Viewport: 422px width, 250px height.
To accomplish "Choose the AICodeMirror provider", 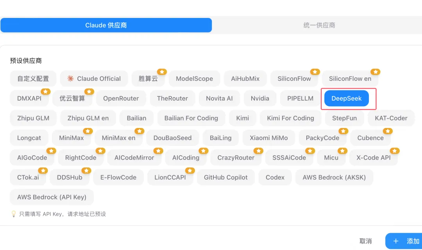I will point(134,158).
